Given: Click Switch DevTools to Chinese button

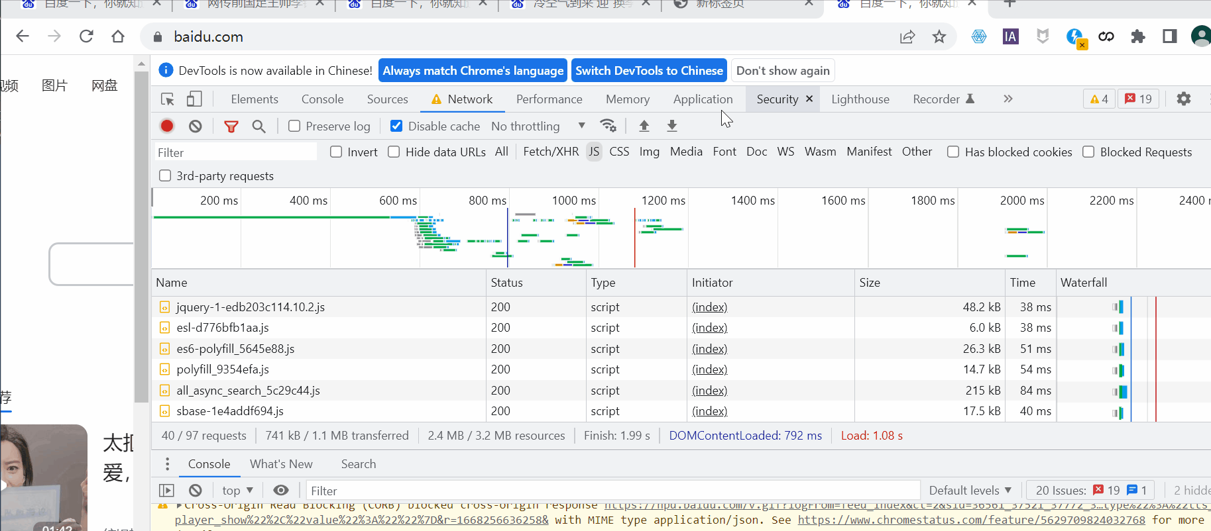Looking at the screenshot, I should (649, 70).
